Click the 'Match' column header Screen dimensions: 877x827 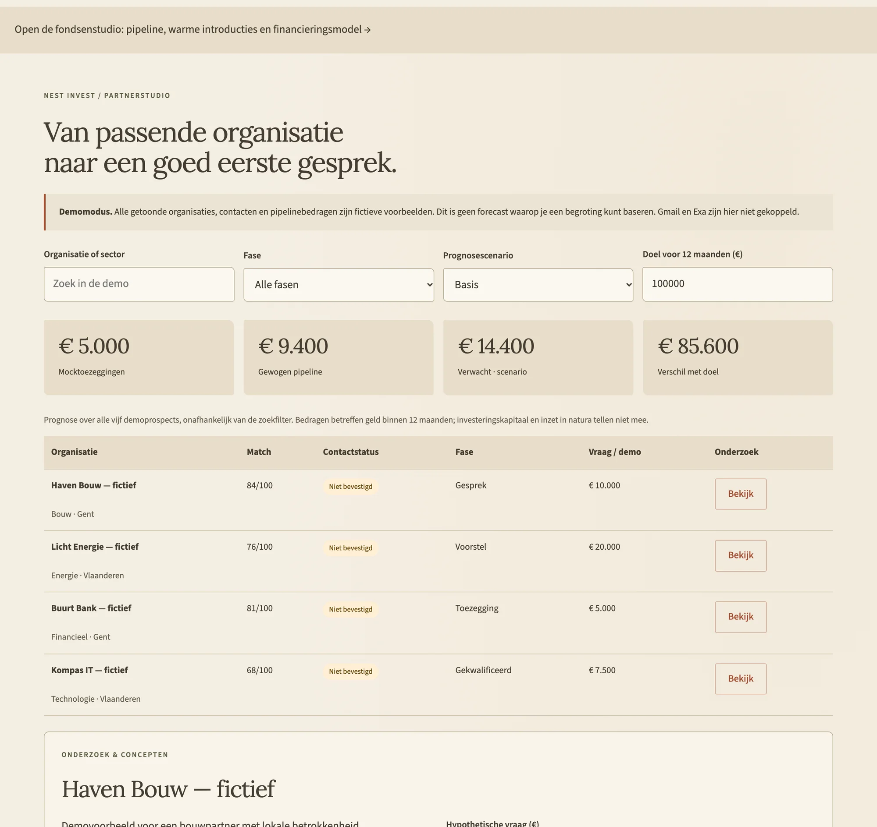click(x=259, y=452)
